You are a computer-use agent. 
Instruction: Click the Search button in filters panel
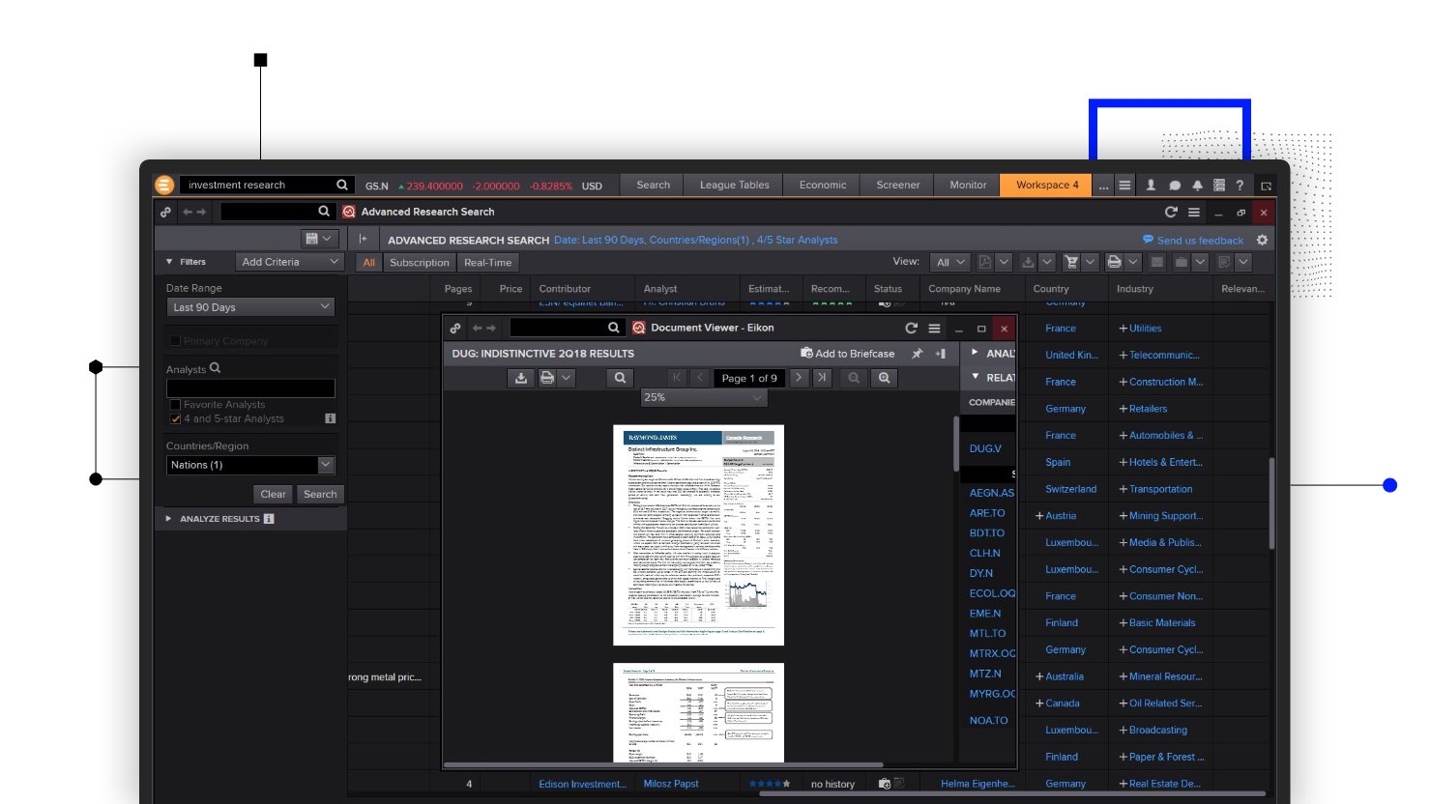click(320, 494)
